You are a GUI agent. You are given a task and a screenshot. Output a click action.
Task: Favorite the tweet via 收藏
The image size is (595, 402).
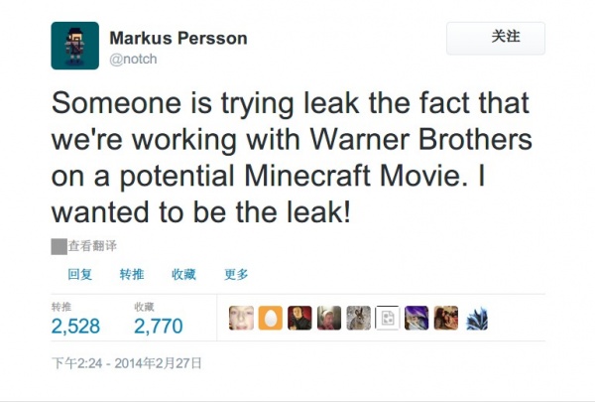click(183, 274)
